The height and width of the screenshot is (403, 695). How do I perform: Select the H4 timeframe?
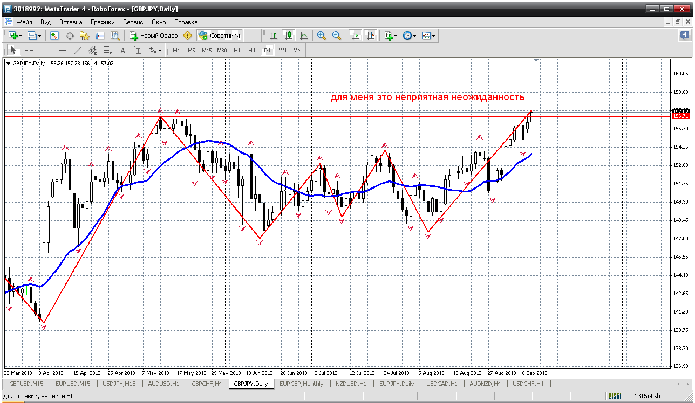(252, 50)
